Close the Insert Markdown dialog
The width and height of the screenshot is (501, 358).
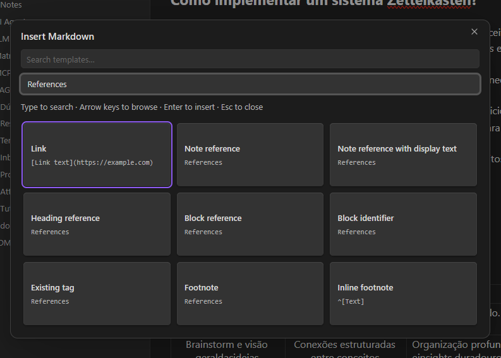474,32
